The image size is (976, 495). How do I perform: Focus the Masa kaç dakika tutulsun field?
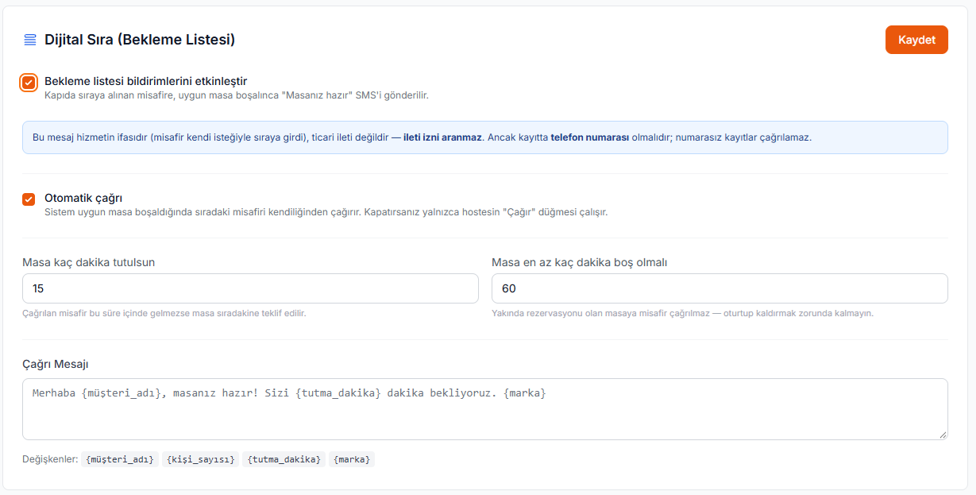[250, 288]
